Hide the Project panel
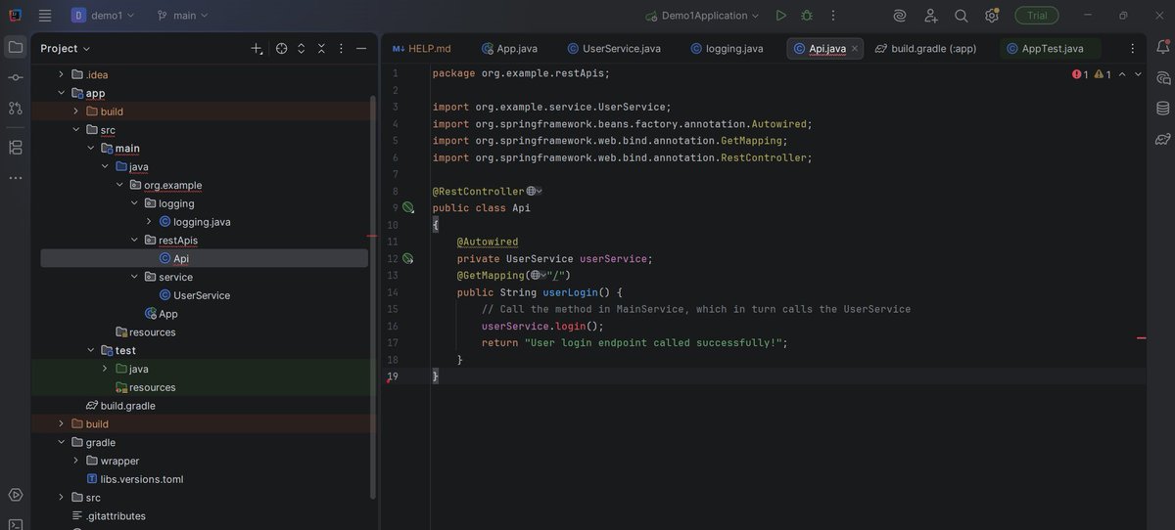This screenshot has width=1175, height=530. tap(361, 48)
